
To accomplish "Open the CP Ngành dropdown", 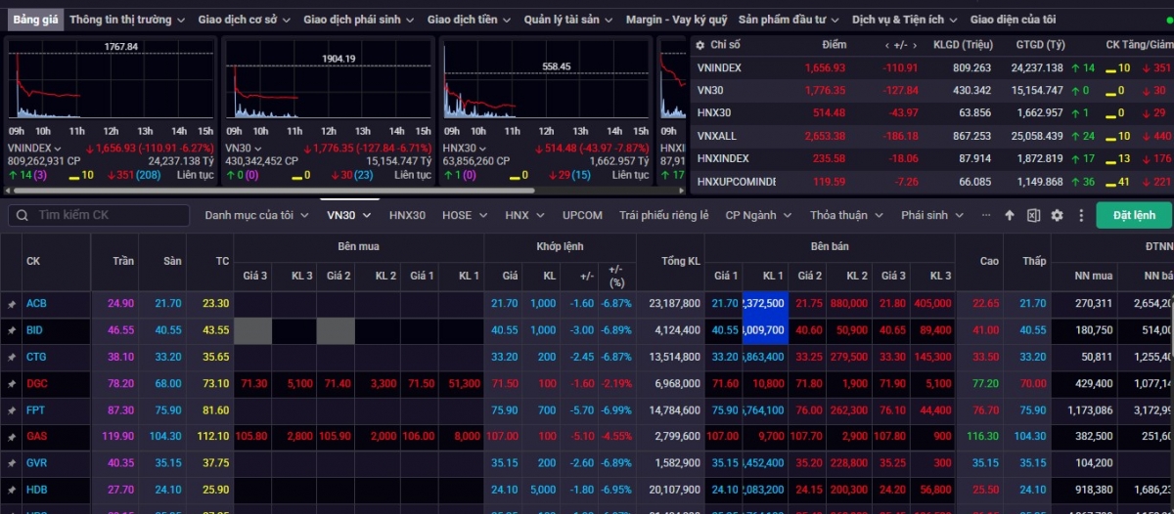I will click(x=757, y=215).
